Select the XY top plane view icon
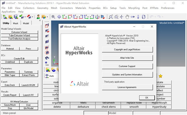This screenshot has width=187, height=115. click(65, 17)
